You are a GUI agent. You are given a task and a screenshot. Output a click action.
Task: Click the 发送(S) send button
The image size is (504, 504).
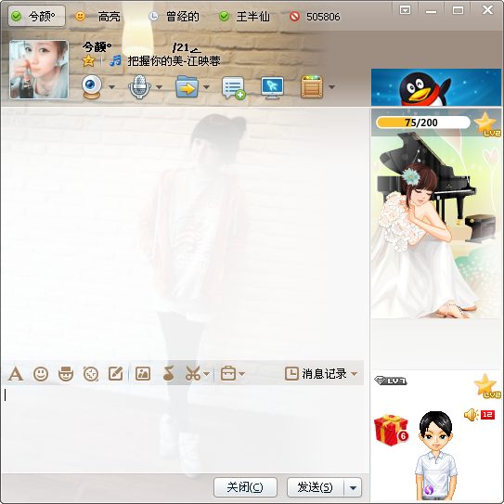click(x=316, y=487)
